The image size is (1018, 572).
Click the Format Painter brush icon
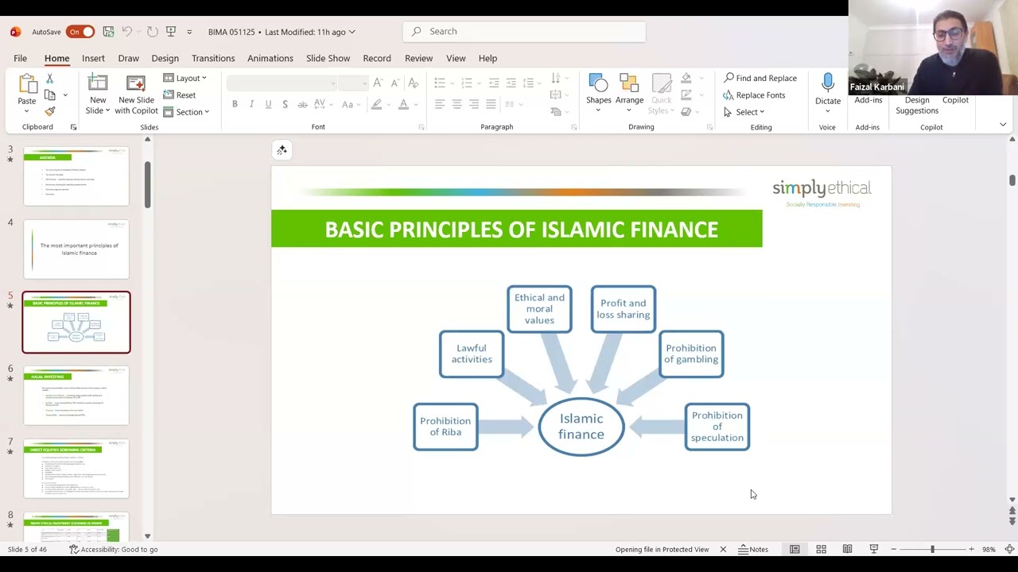[x=49, y=111]
